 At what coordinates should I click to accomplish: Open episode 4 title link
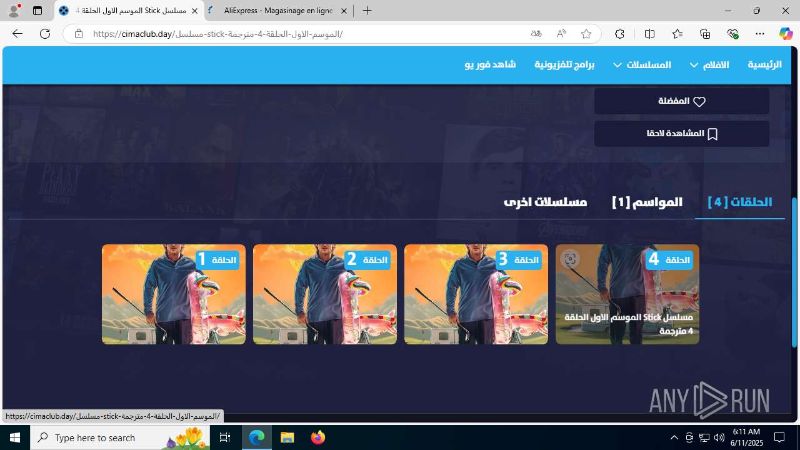click(x=628, y=324)
